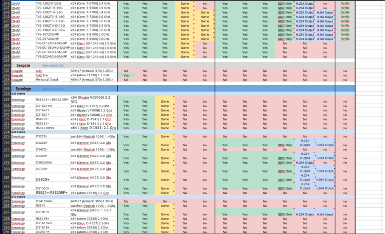The image size is (385, 234).
Task: Click the DS1619xs+ model cell
Action: 53,223
